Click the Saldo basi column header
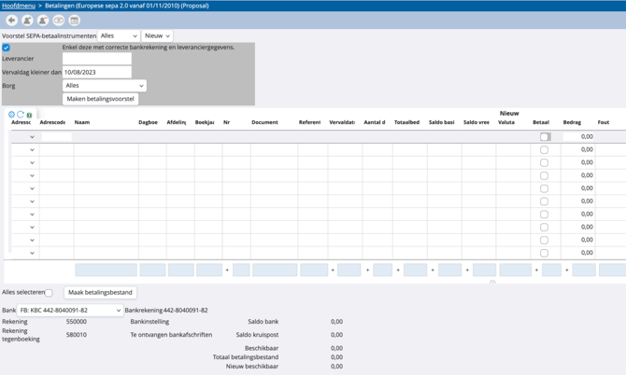 442,122
